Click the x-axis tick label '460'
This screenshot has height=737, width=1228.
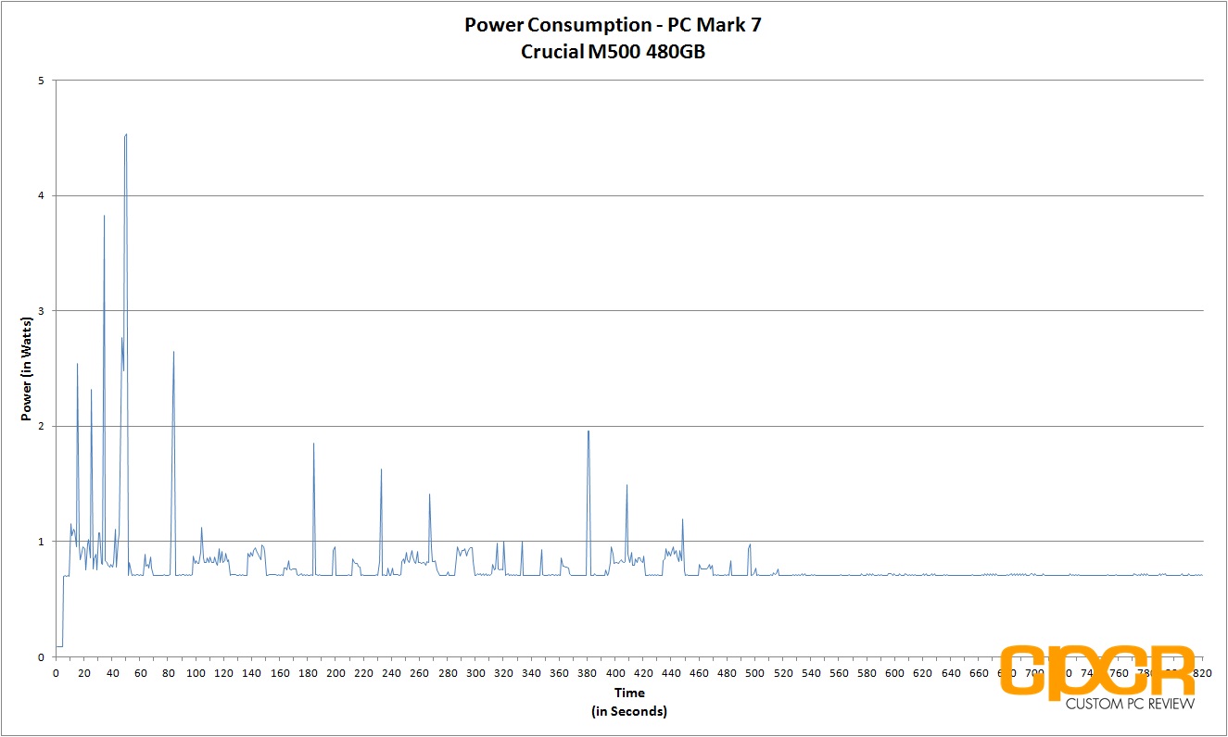699,673
